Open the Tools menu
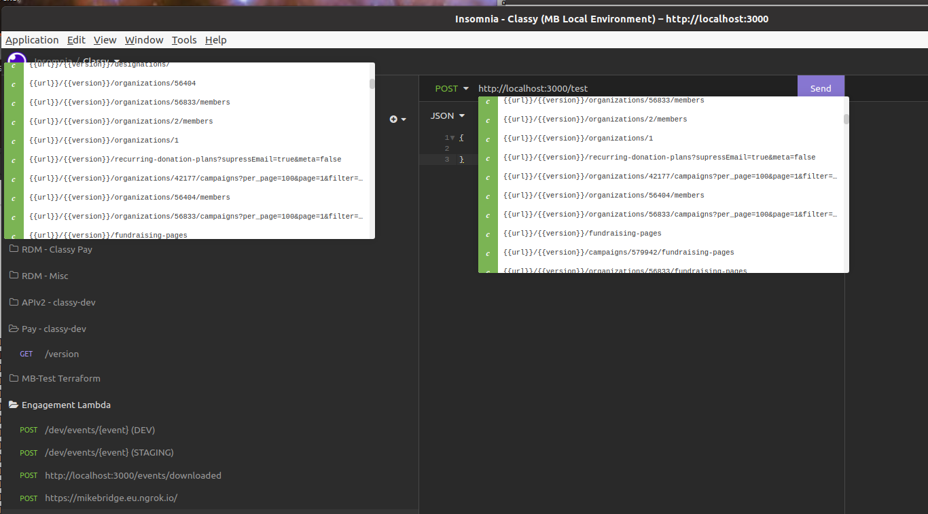Screen dimensions: 928x514 (184, 40)
